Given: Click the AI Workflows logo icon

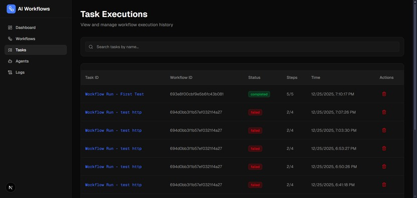Looking at the screenshot, I should pos(11,9).
